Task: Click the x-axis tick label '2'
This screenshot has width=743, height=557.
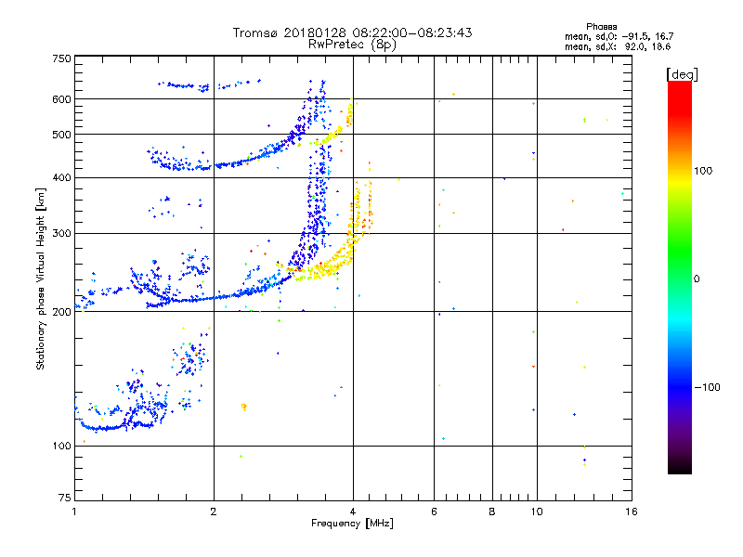Action: [214, 512]
